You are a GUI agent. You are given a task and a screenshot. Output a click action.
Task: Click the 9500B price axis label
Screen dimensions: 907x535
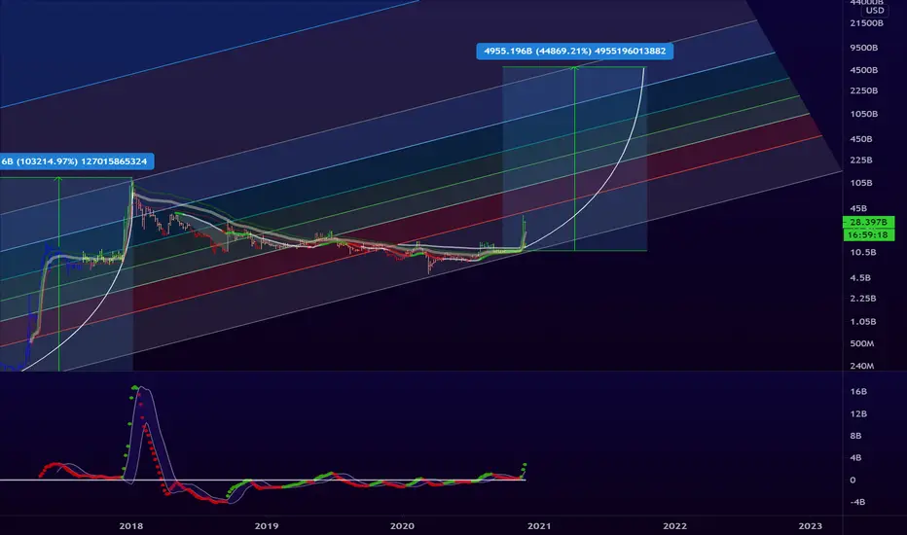pyautogui.click(x=863, y=48)
